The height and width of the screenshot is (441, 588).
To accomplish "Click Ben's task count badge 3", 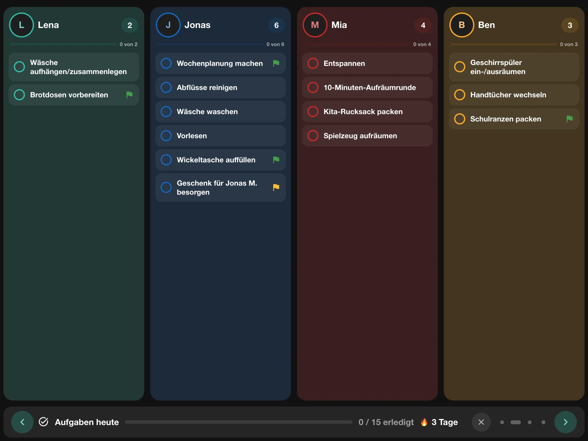I will click(570, 25).
